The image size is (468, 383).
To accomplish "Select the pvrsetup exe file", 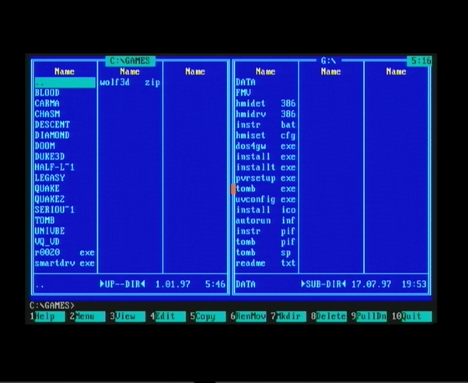I will (266, 178).
